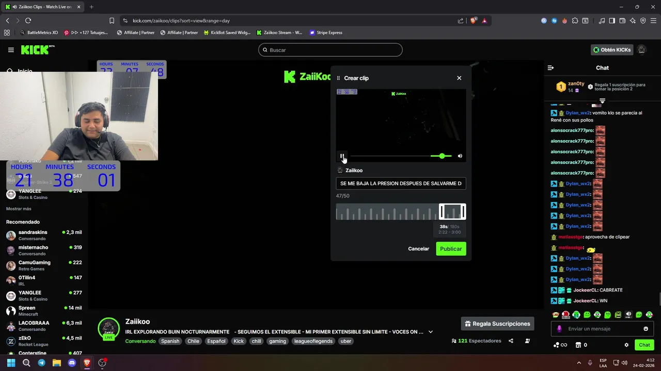Open misternacho recommended channel
This screenshot has height=371, width=661.
coord(44,250)
